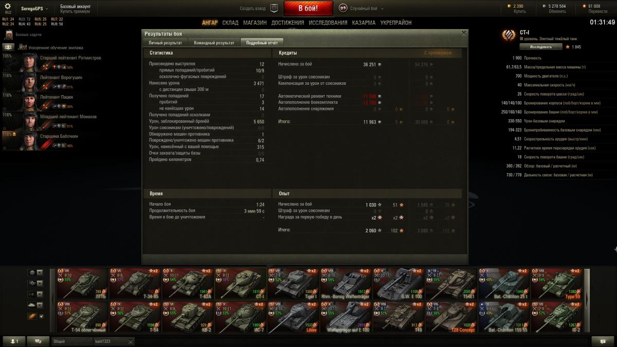The image size is (617, 347).
Task: Open the chat channels icon button
Action: point(38,341)
